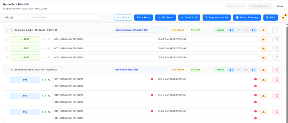The image size is (288, 123).
Task: Click into the Search Guest field
Action: point(64,18)
